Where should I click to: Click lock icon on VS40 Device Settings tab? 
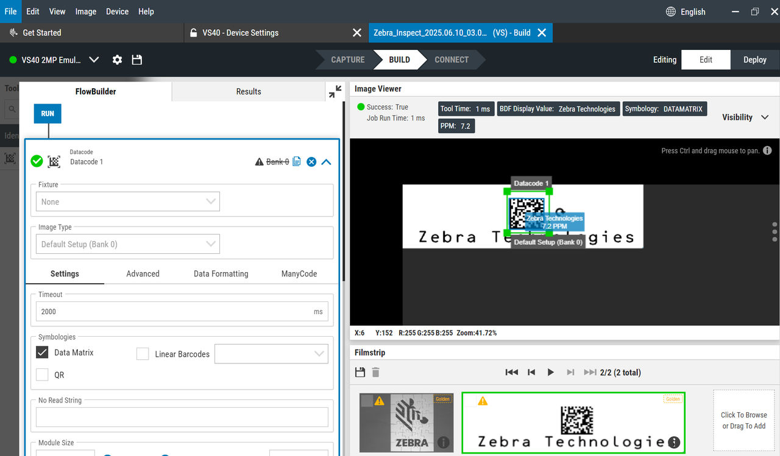click(x=194, y=33)
